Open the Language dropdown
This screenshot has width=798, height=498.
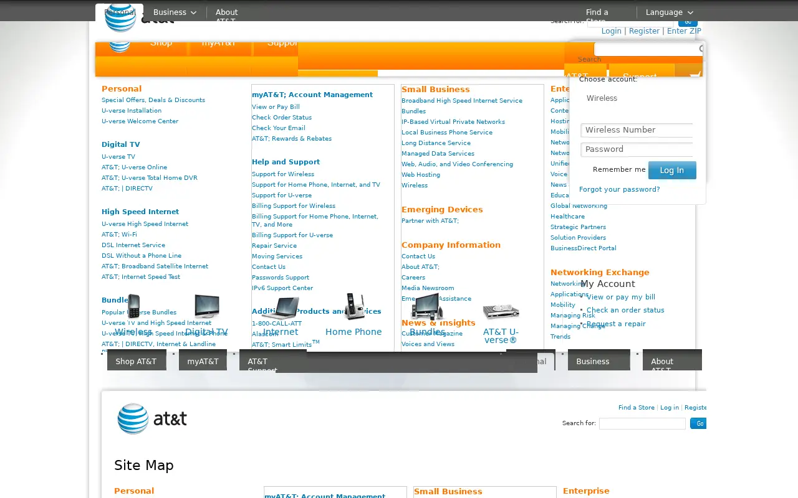(670, 12)
